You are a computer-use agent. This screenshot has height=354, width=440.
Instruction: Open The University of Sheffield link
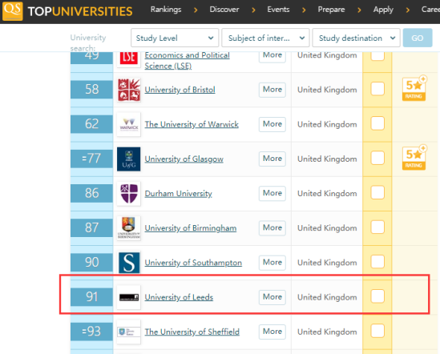click(x=192, y=332)
